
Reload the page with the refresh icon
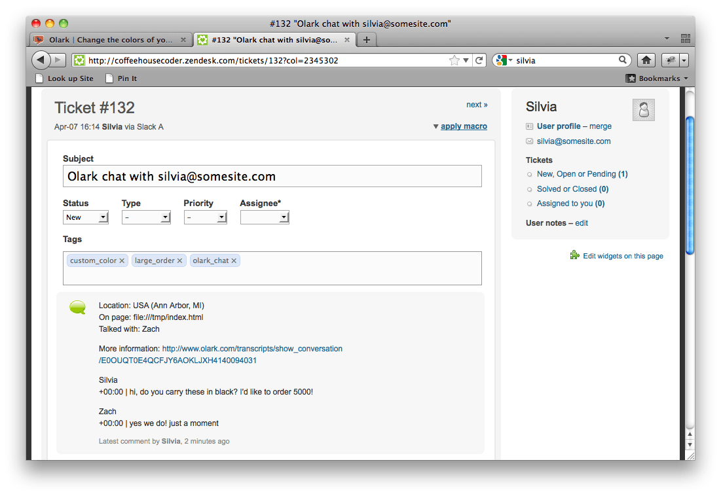(x=480, y=60)
